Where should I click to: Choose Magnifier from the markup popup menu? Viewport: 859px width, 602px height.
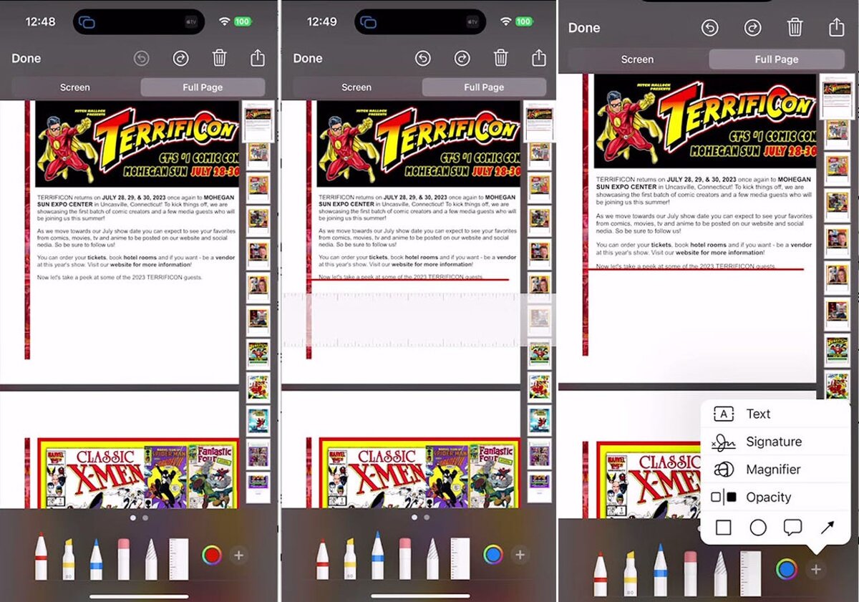coord(775,470)
